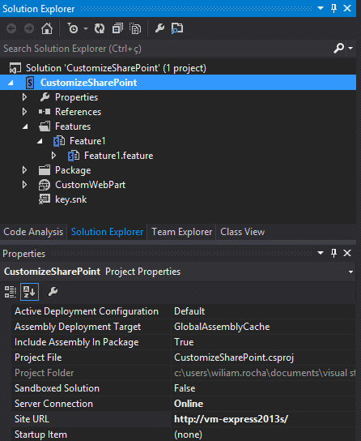Toggle auto-hide pin on Solution Explorer

(x=333, y=8)
